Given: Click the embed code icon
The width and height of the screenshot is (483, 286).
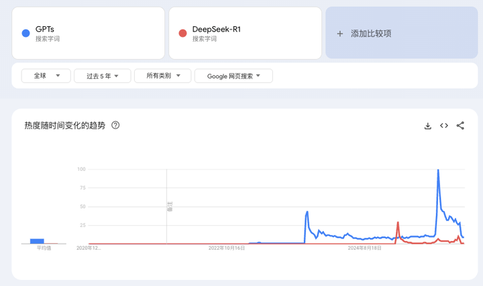Looking at the screenshot, I should pos(444,126).
